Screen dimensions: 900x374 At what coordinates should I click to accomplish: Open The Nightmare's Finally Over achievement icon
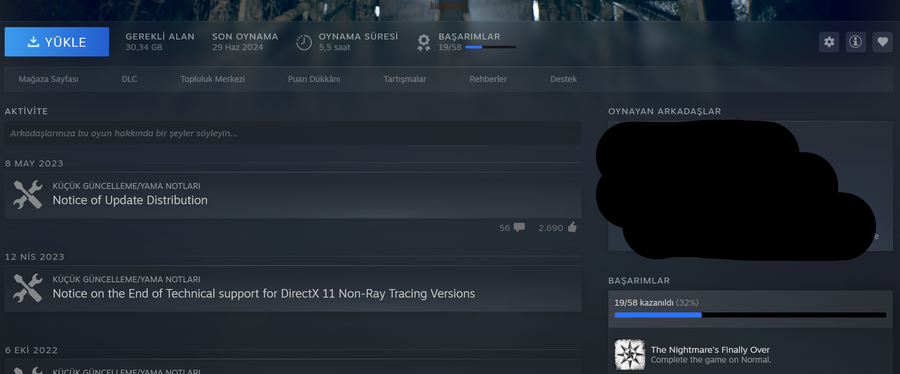point(630,354)
